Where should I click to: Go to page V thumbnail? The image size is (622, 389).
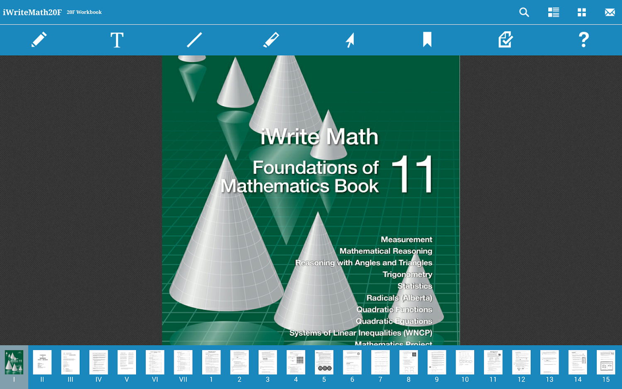pyautogui.click(x=127, y=362)
